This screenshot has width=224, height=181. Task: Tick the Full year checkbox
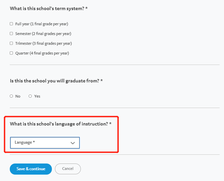pyautogui.click(x=11, y=24)
